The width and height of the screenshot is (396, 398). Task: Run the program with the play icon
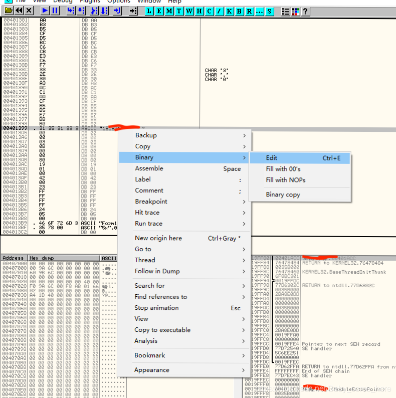pyautogui.click(x=45, y=11)
